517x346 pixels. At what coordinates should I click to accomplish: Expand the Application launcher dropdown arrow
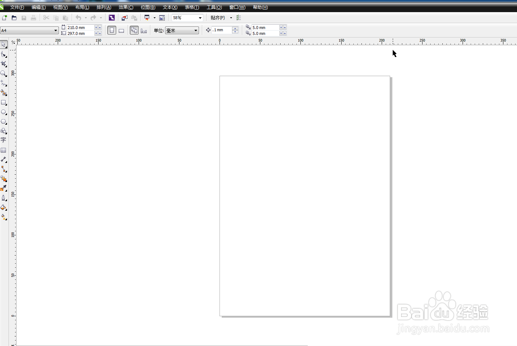(x=154, y=18)
